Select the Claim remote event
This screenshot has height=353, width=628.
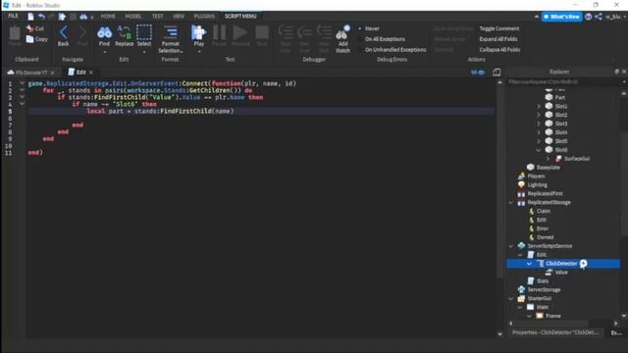[543, 211]
